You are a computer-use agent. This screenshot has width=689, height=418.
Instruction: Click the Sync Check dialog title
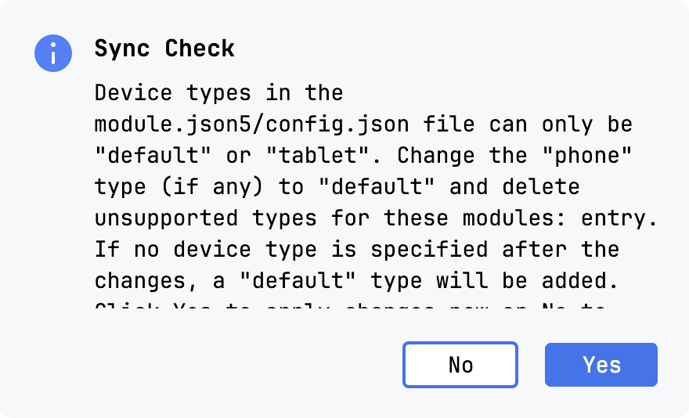[x=164, y=49]
